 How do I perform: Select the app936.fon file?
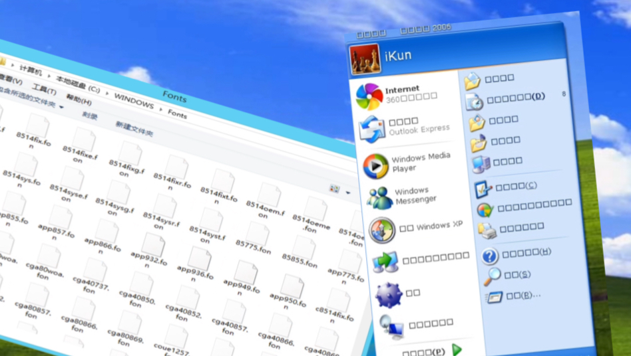tap(196, 266)
